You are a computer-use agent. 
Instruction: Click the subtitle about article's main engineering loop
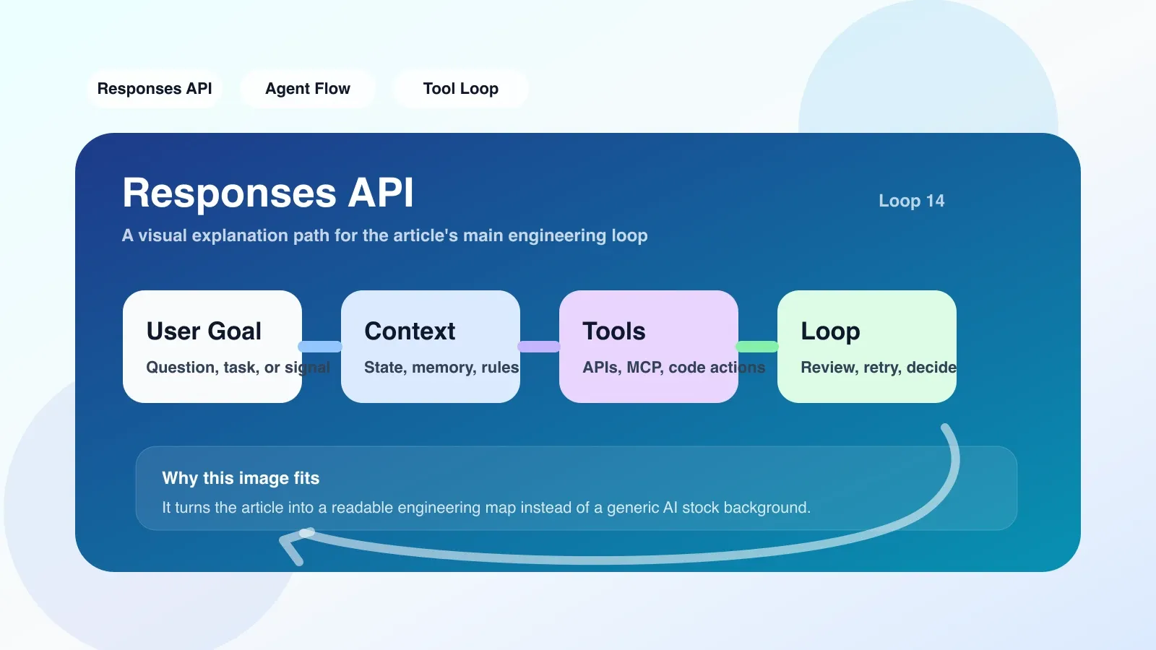click(384, 235)
